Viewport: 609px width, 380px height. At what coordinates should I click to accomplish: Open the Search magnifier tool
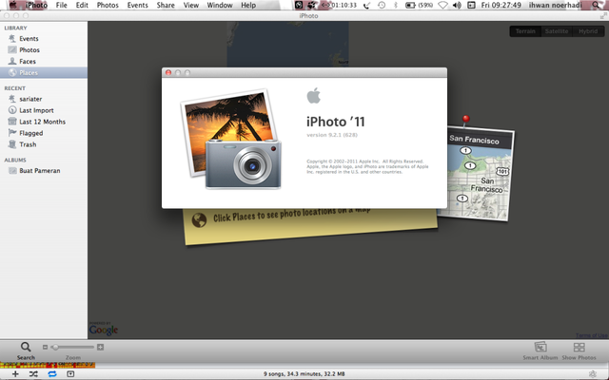[x=26, y=351]
